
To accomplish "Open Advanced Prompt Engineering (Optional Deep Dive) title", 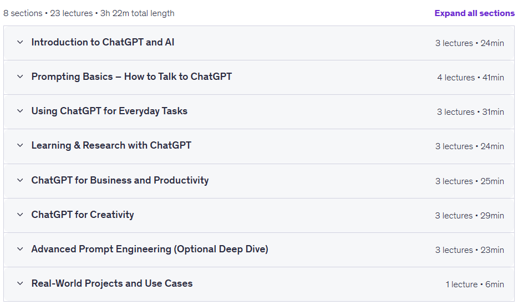I will [x=150, y=249].
